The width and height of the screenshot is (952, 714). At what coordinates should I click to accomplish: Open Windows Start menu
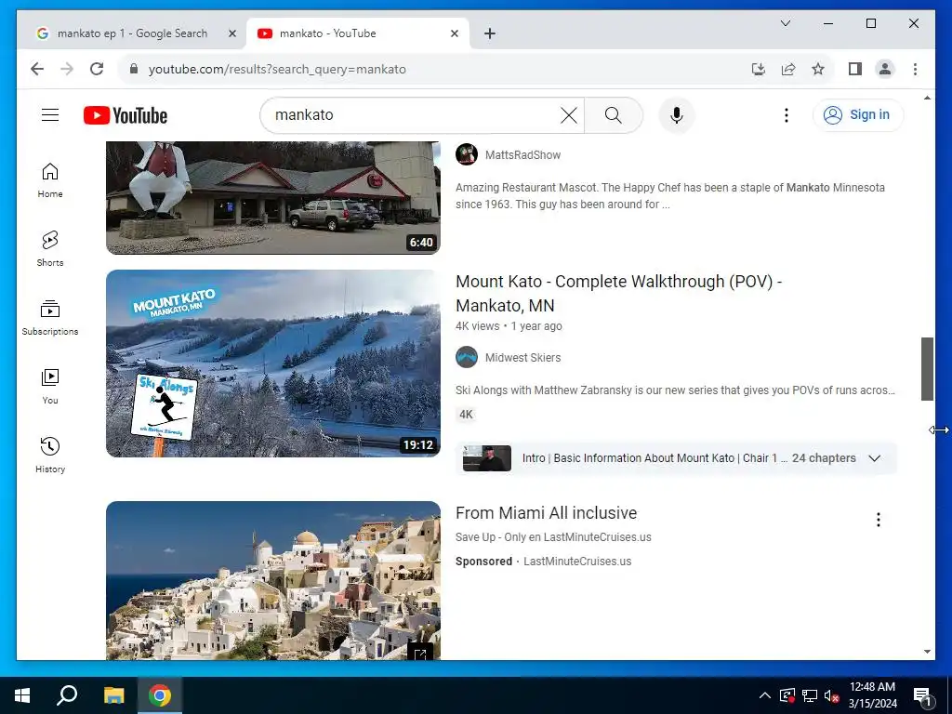tap(22, 695)
